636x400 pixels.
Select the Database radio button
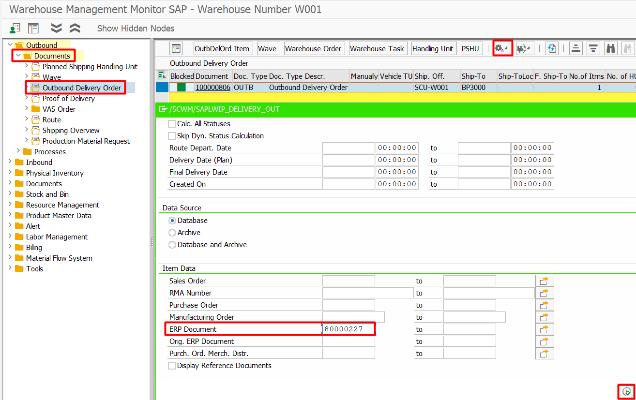click(x=172, y=221)
